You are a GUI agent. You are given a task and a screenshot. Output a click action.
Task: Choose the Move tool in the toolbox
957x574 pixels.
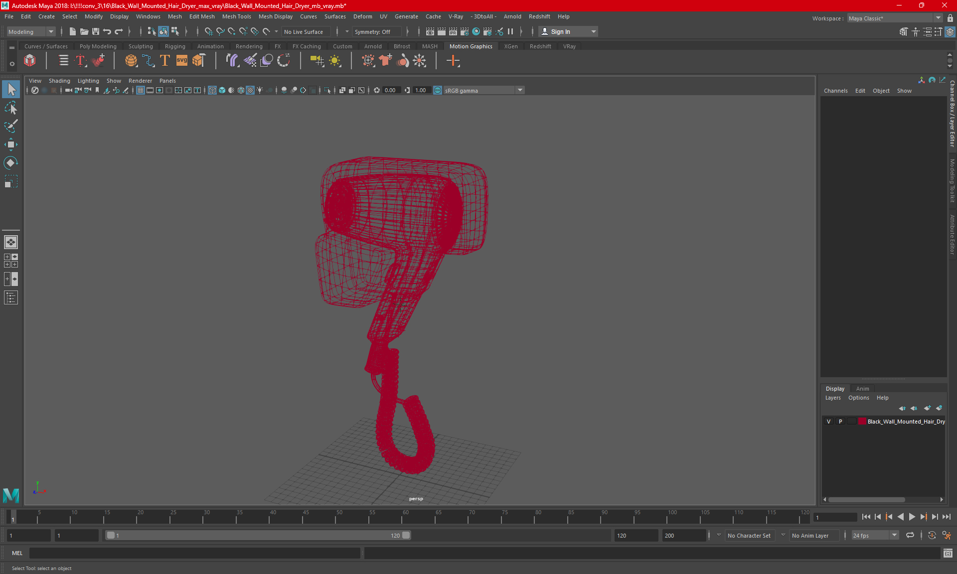11,144
